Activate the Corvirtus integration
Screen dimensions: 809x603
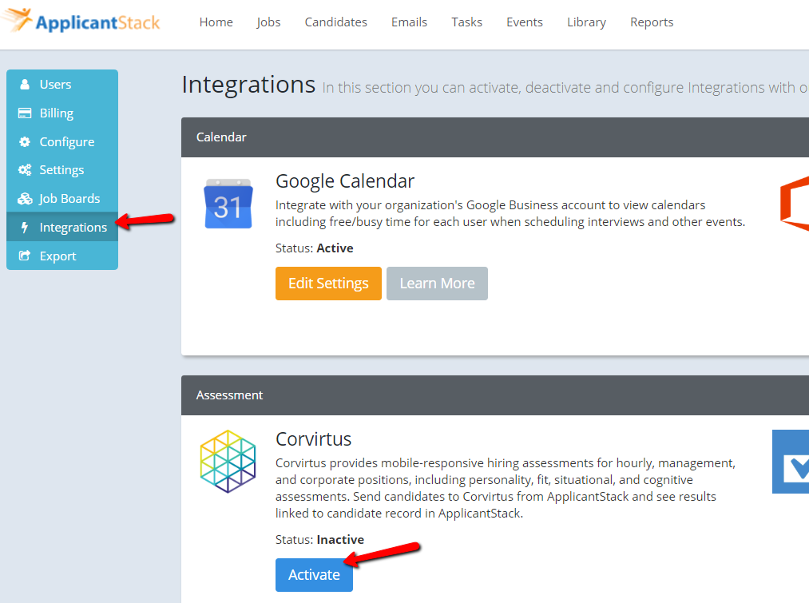coord(314,574)
